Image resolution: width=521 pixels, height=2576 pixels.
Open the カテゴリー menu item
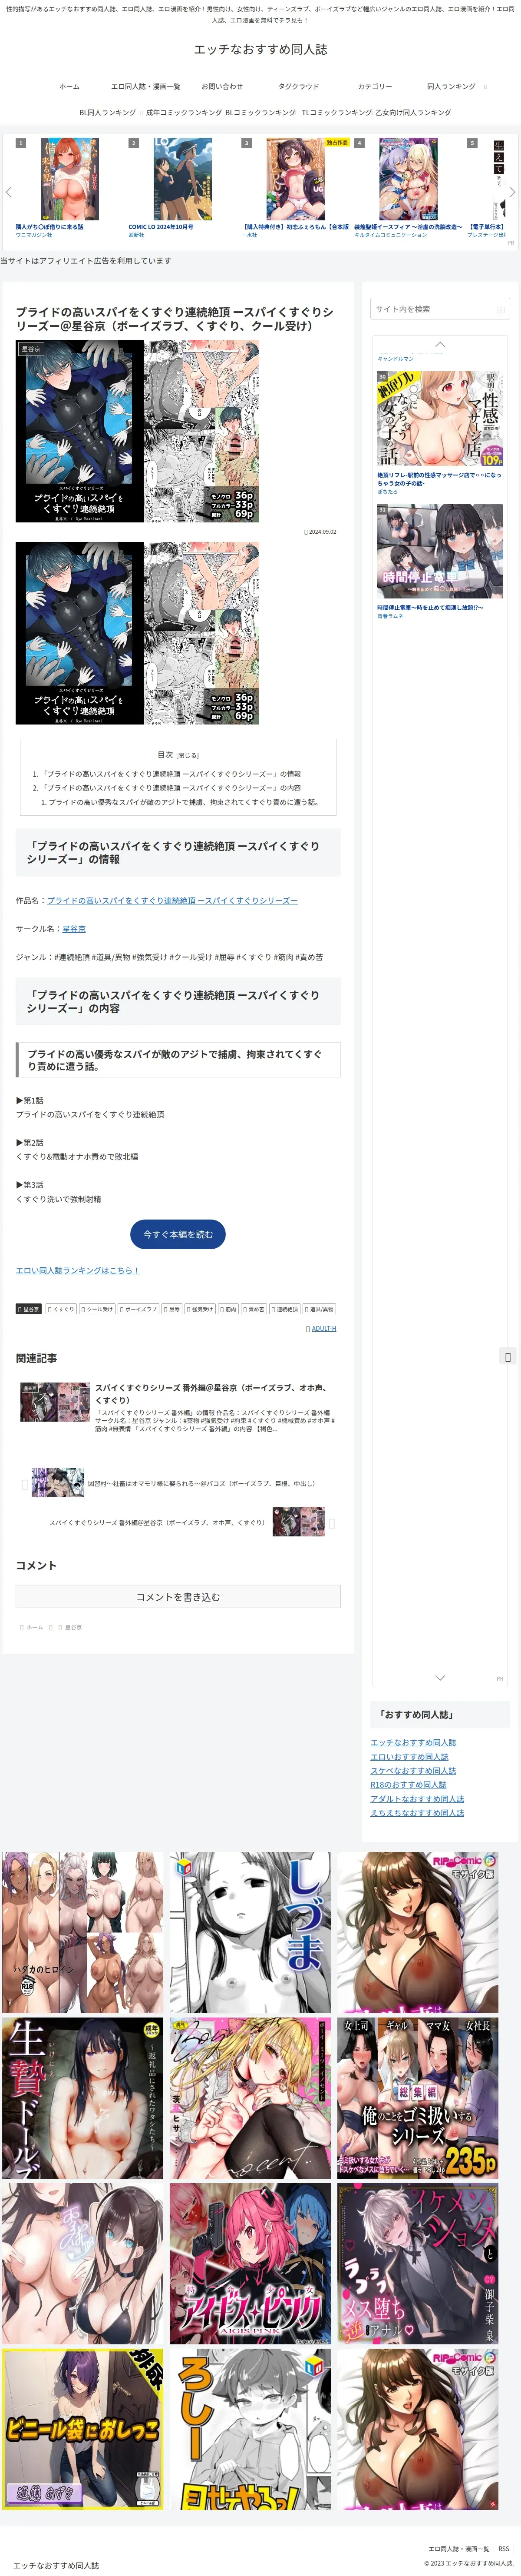375,86
